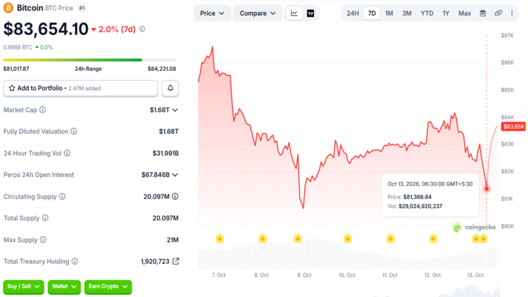The width and height of the screenshot is (528, 297).
Task: Click the $84,231.08 range high value
Action: (162, 69)
